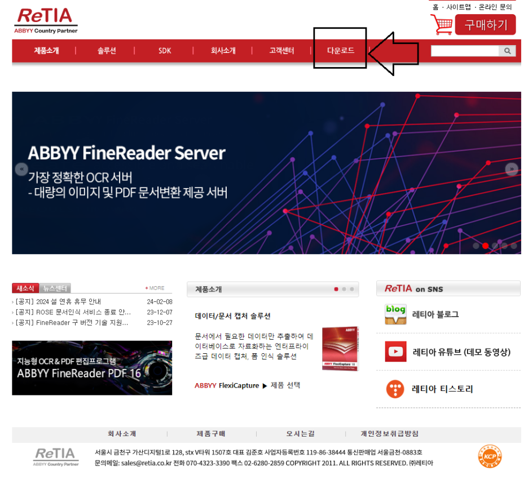
Task: Select the last banner slide dot
Action: click(513, 246)
